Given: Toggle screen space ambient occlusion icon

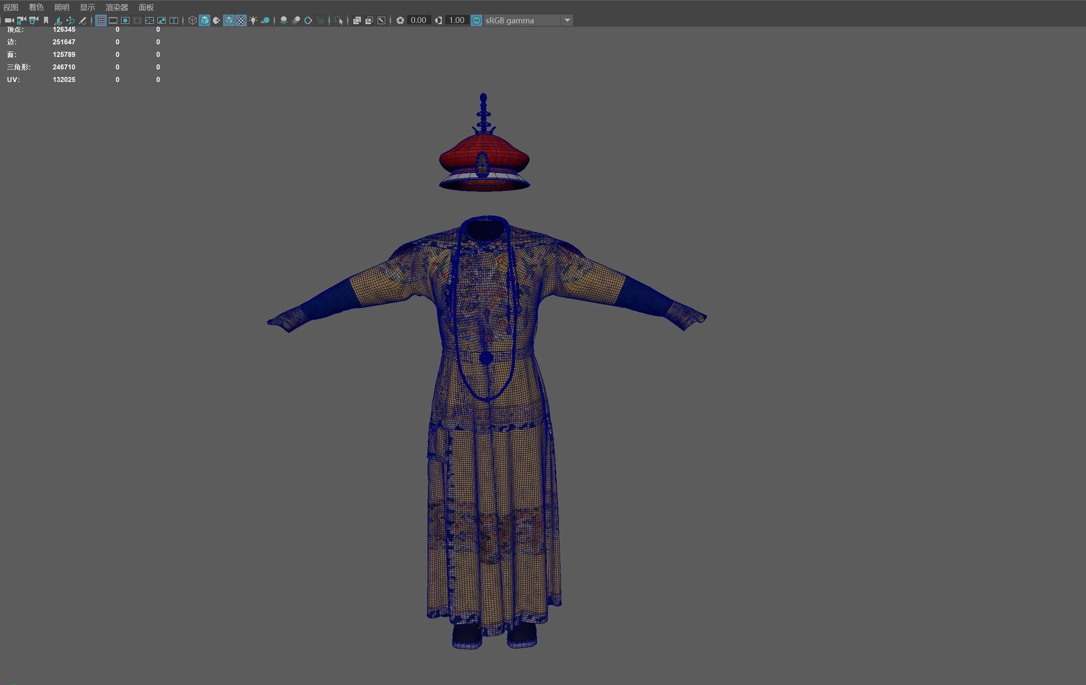Looking at the screenshot, I should pos(284,20).
